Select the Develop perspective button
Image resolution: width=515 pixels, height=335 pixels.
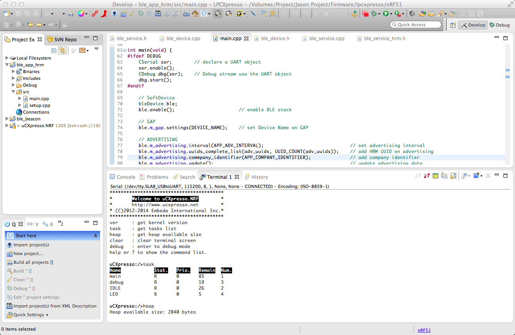click(473, 25)
